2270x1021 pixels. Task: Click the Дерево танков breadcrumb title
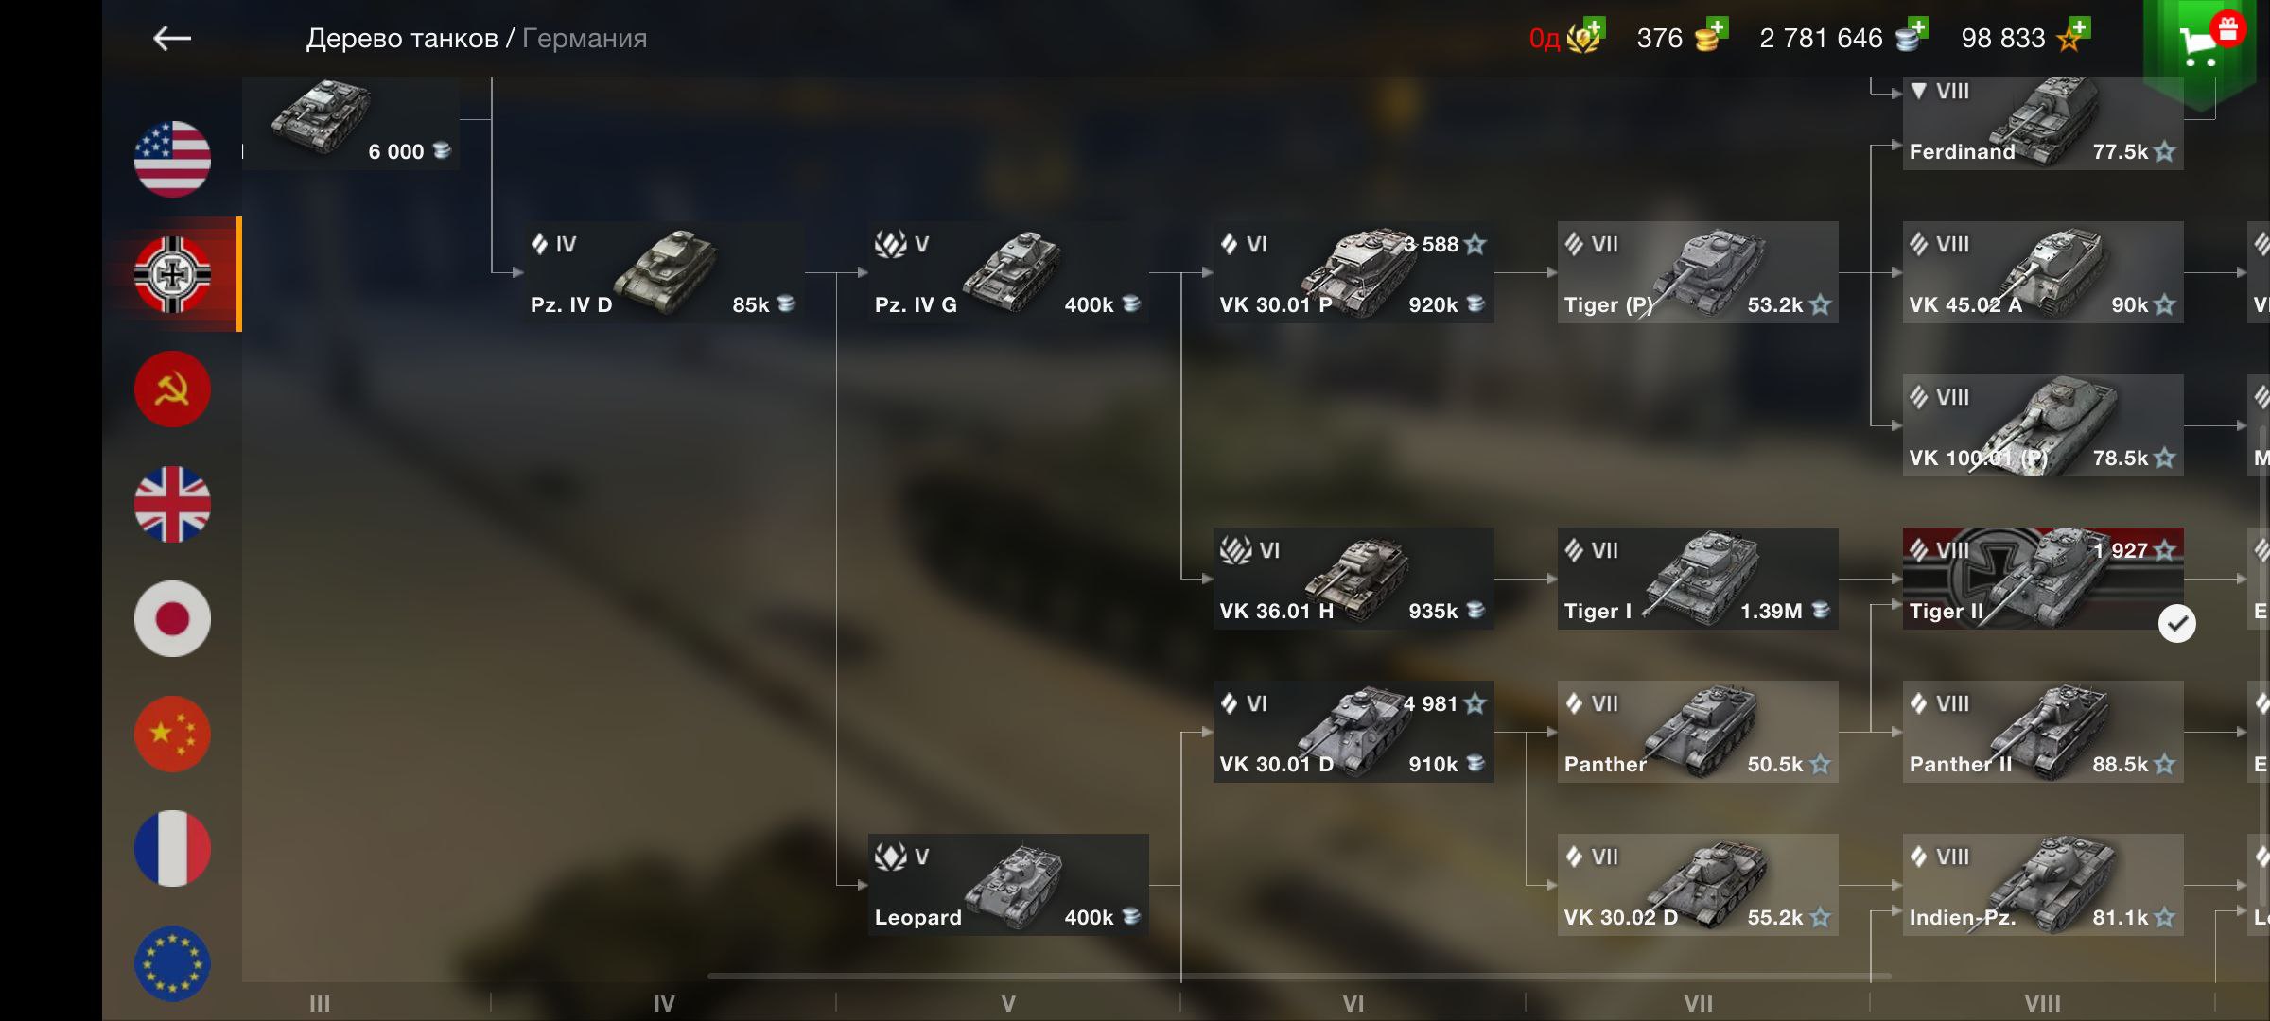tap(402, 39)
